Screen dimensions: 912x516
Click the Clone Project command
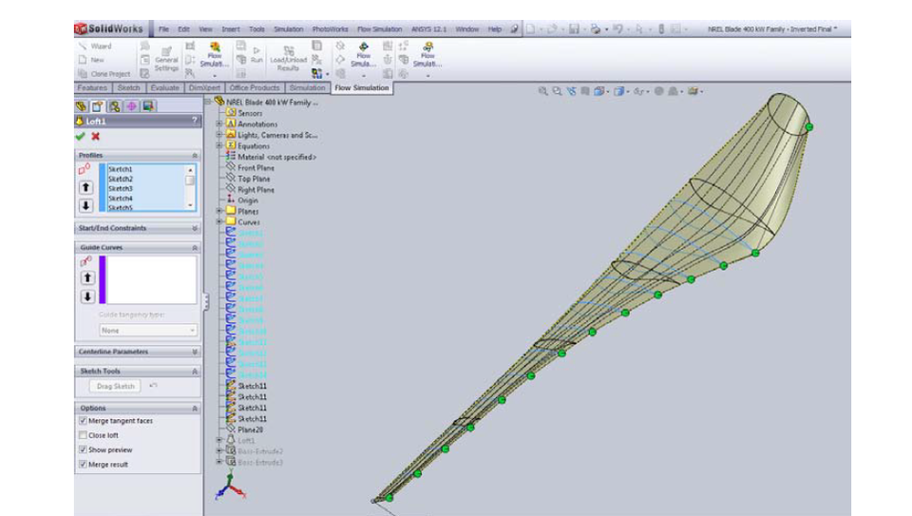click(x=104, y=74)
